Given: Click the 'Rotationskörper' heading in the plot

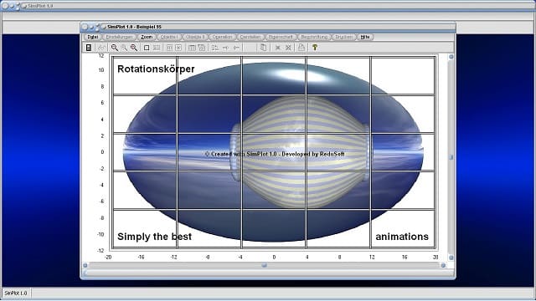Looking at the screenshot, I should pyautogui.click(x=156, y=69).
